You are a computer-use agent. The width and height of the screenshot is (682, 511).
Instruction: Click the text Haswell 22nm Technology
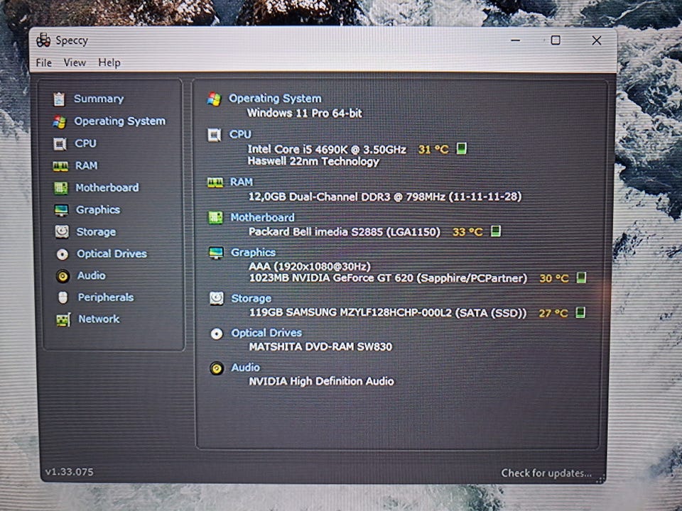coord(313,162)
